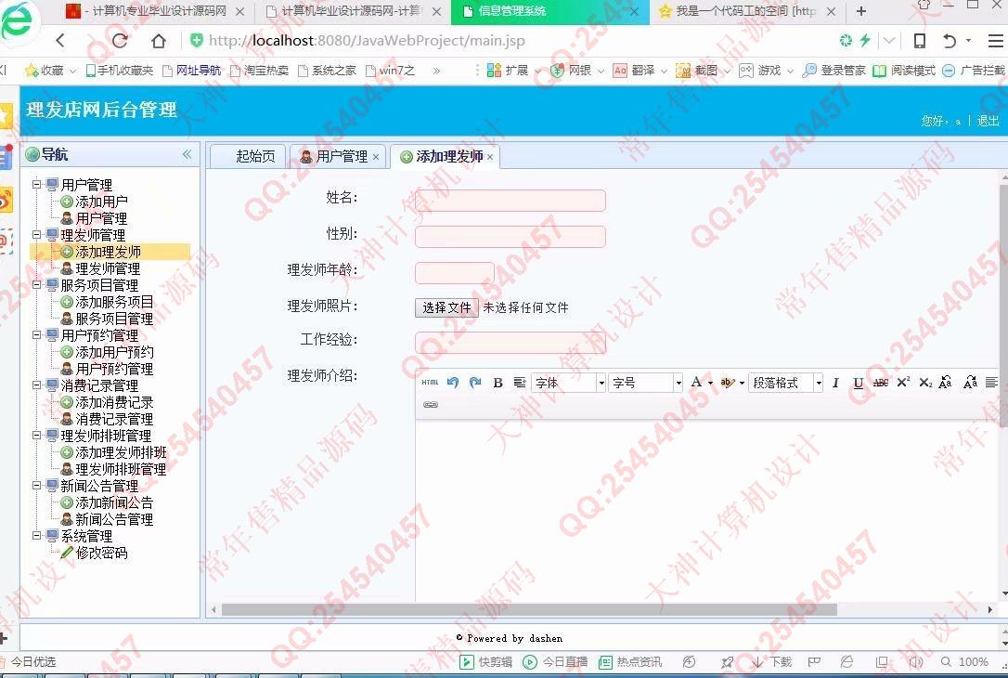Collapse the 消费记录管理 tree node
This screenshot has width=1008, height=678.
pyautogui.click(x=37, y=385)
